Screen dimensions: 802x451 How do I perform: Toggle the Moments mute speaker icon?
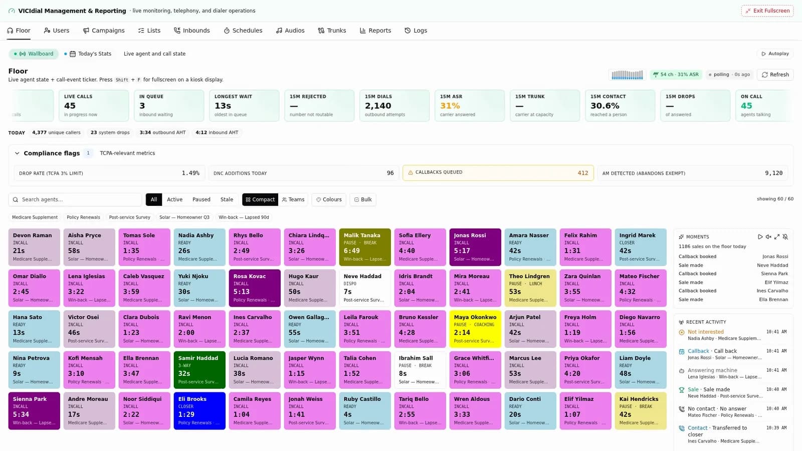coord(768,237)
